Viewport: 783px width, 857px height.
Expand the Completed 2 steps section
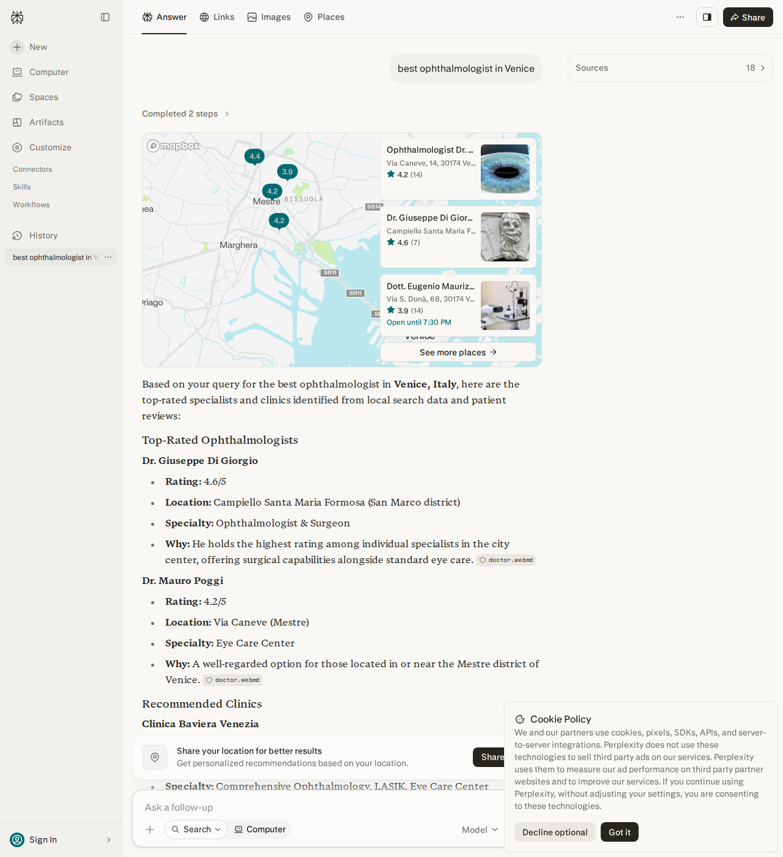tap(185, 114)
